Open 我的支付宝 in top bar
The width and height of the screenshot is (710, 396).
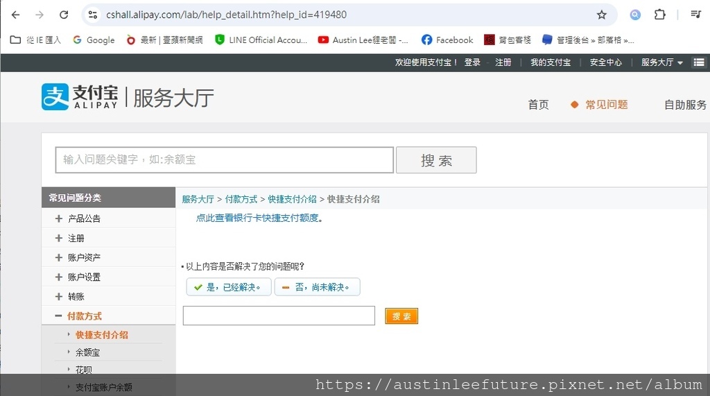point(550,62)
